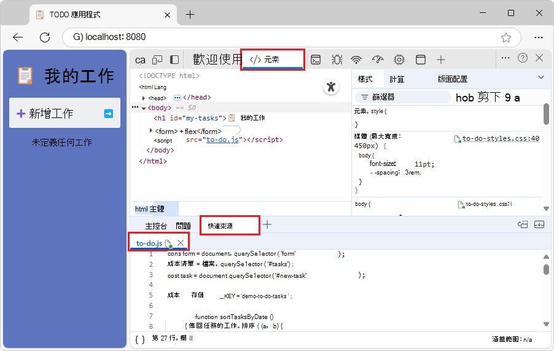554x351 pixels.
Task: Click the move Quick View to top icon
Action: pyautogui.click(x=523, y=224)
